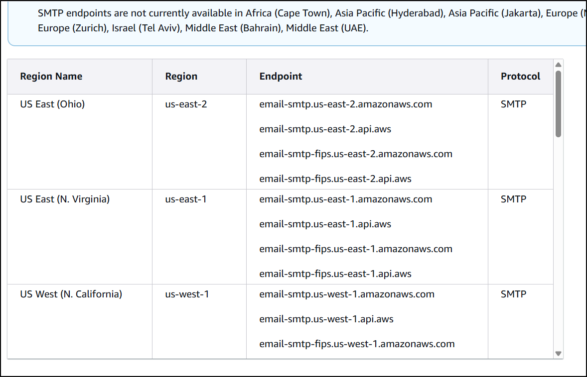Click the table's vertical scrollbar thumb

click(558, 104)
